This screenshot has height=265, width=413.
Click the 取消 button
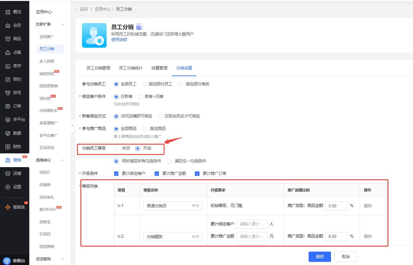pos(345,257)
